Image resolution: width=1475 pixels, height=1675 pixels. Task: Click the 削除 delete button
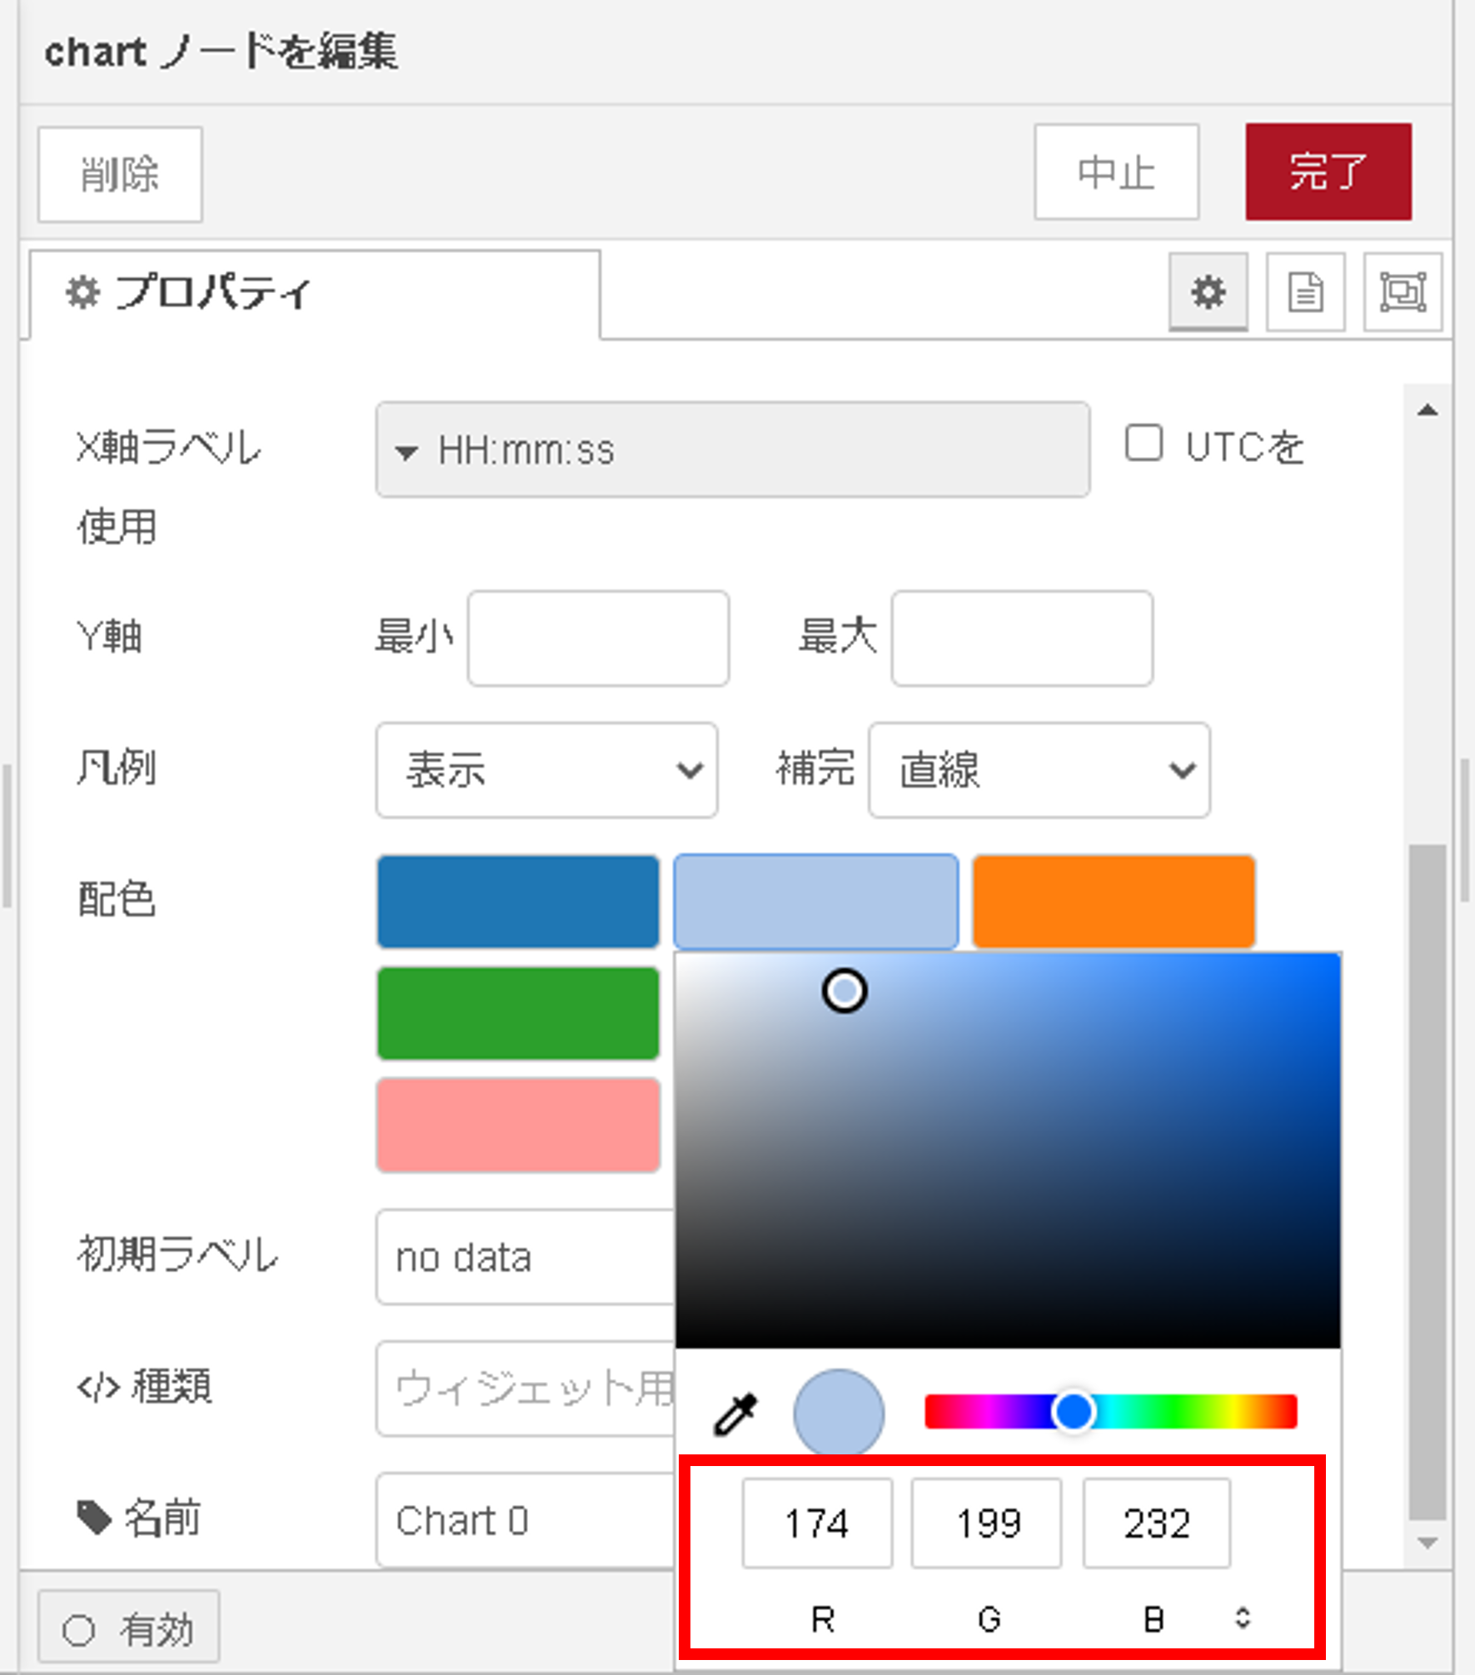pos(120,174)
